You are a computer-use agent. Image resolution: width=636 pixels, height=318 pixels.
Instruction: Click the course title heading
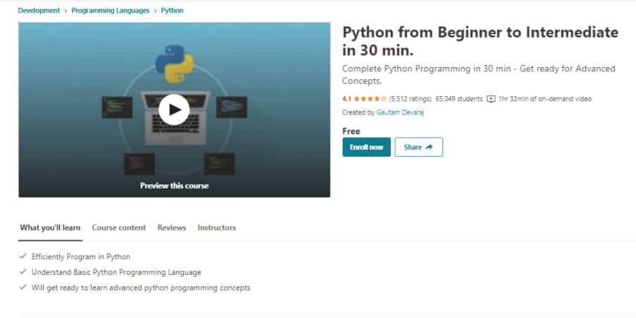(x=481, y=41)
